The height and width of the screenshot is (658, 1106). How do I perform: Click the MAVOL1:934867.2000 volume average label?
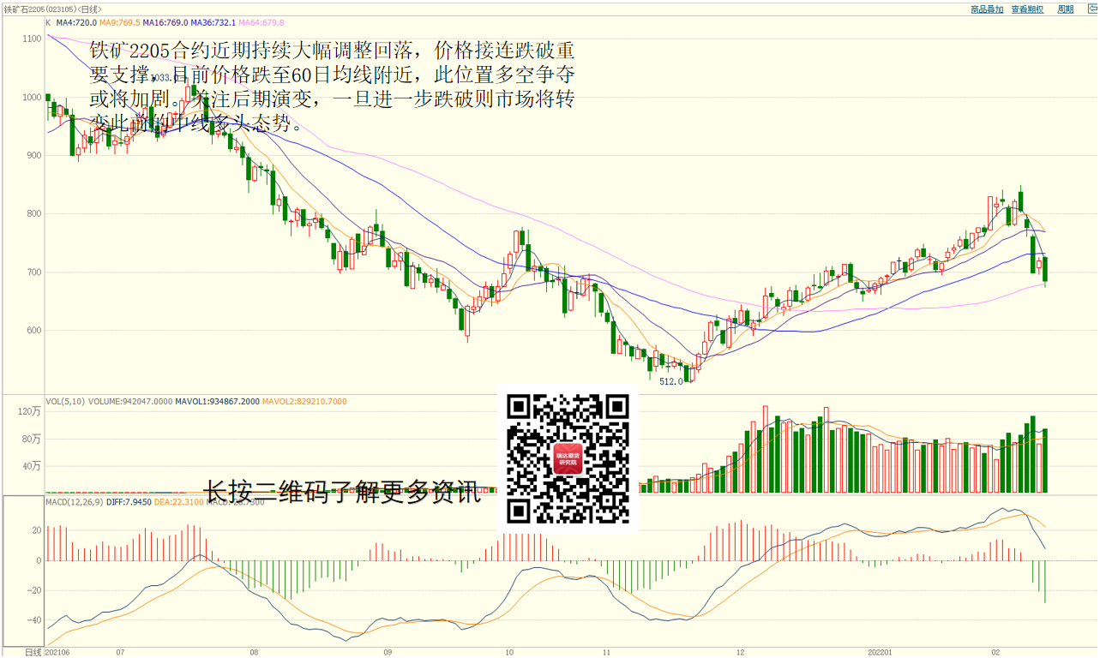217,401
